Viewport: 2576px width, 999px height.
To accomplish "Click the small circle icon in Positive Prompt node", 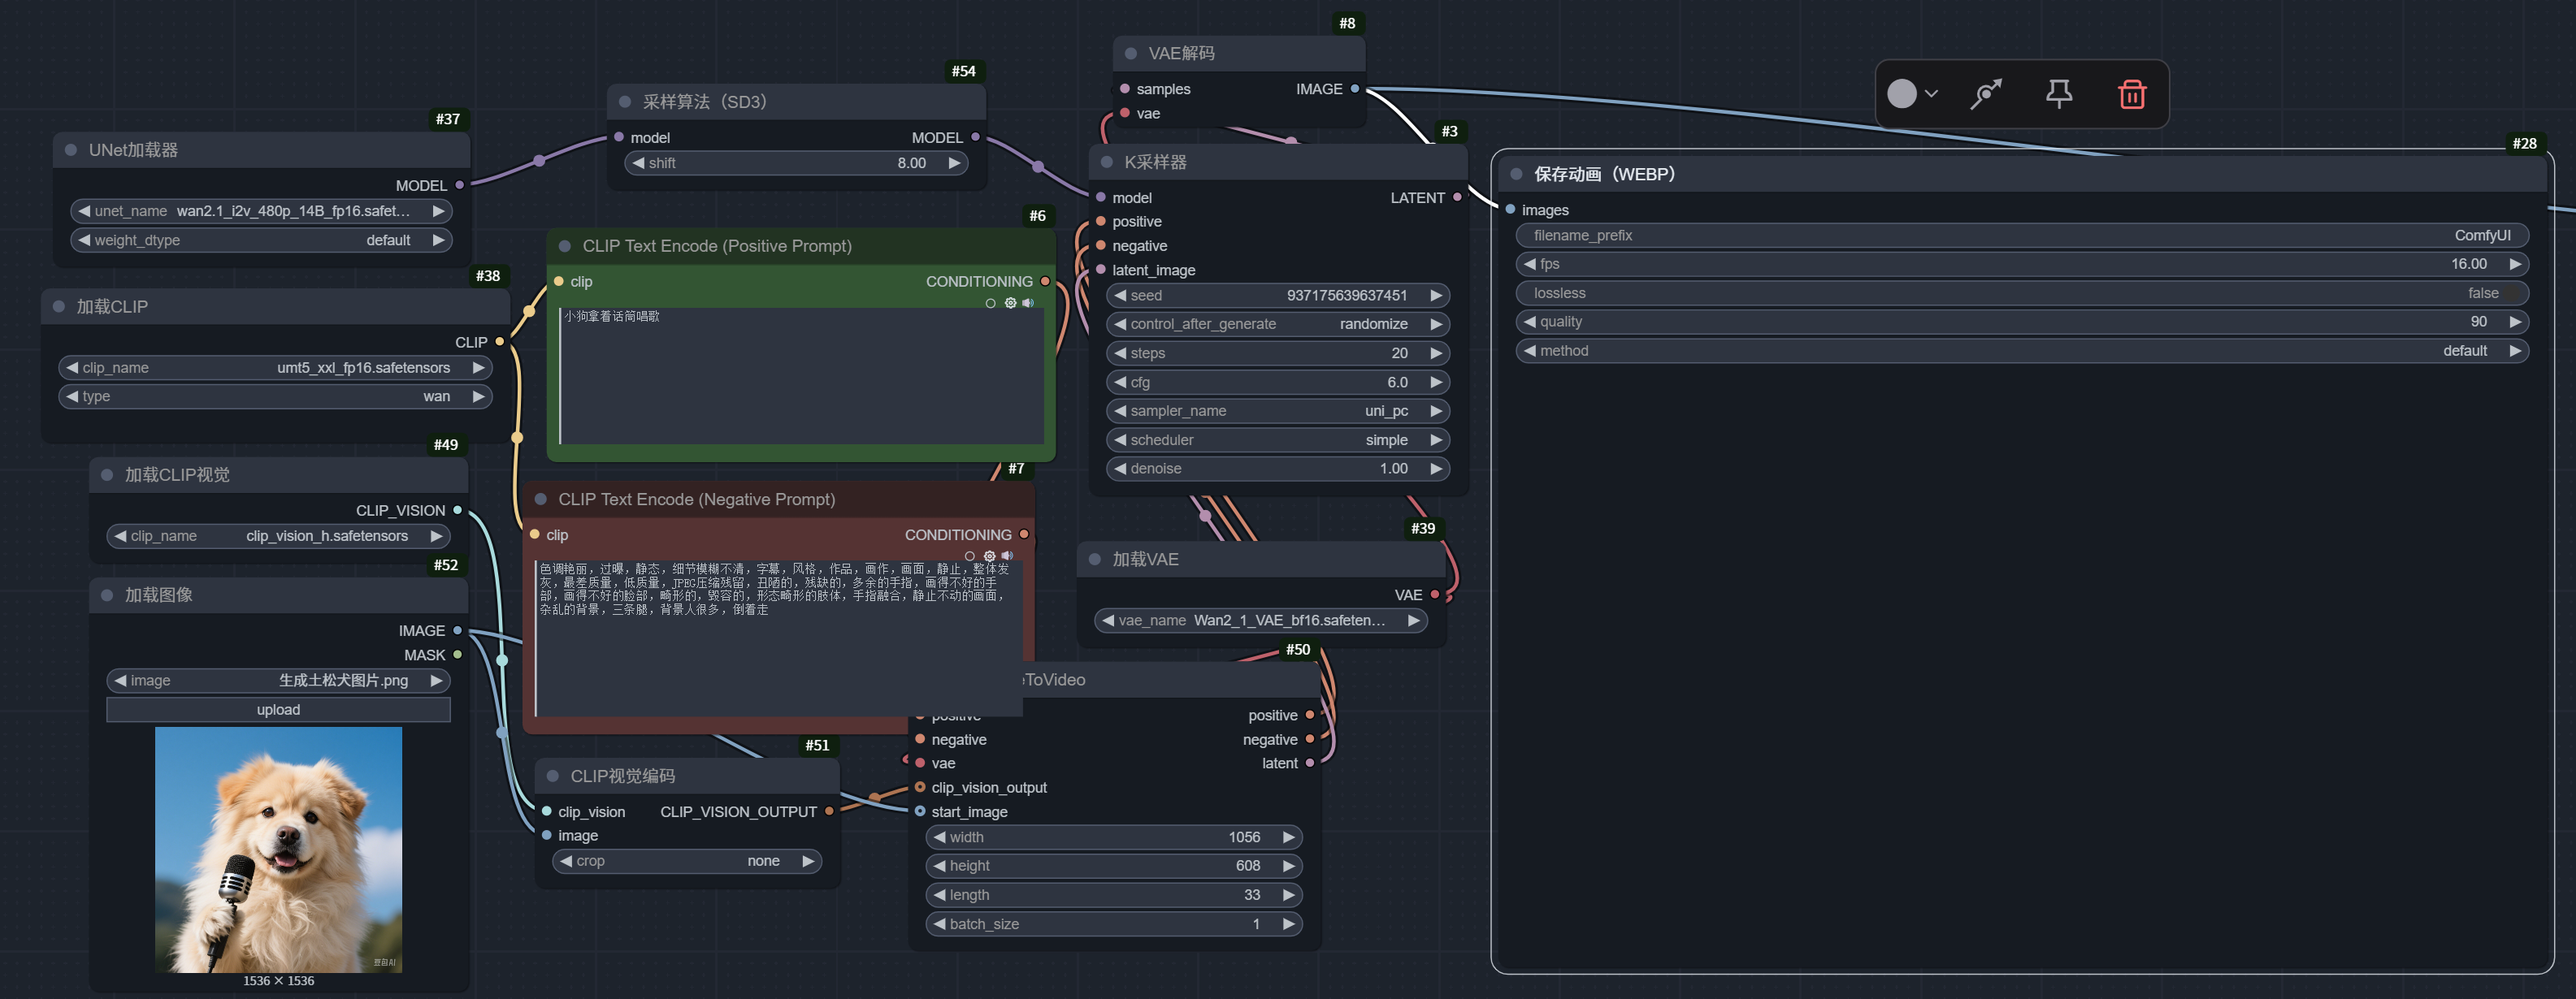I will [991, 303].
